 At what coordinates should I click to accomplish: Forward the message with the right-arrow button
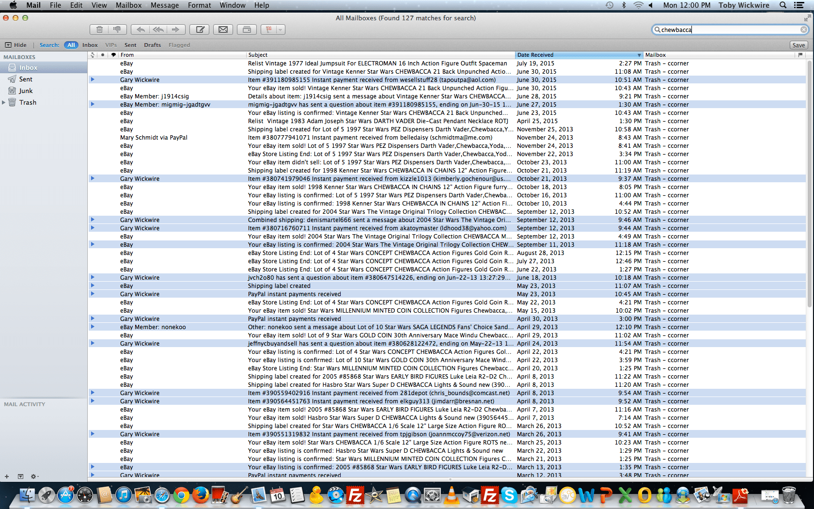tap(176, 30)
